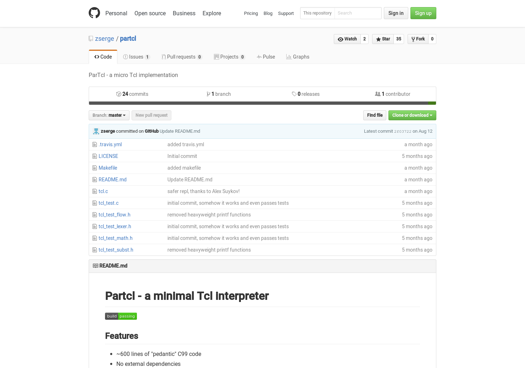Viewport: 525px width, 368px height.
Task: Open commit message 'added makefile'
Action: coord(184,168)
